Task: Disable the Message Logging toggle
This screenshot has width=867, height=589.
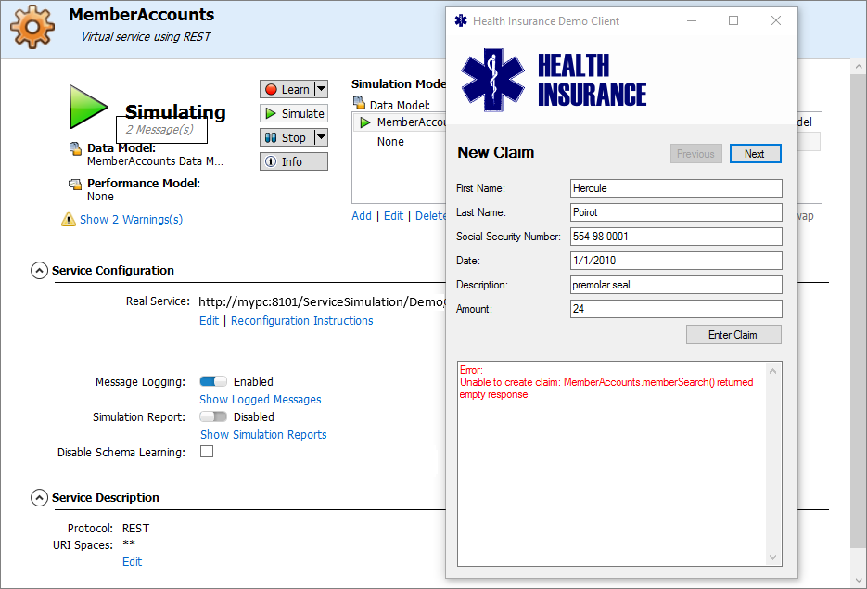Action: point(213,381)
